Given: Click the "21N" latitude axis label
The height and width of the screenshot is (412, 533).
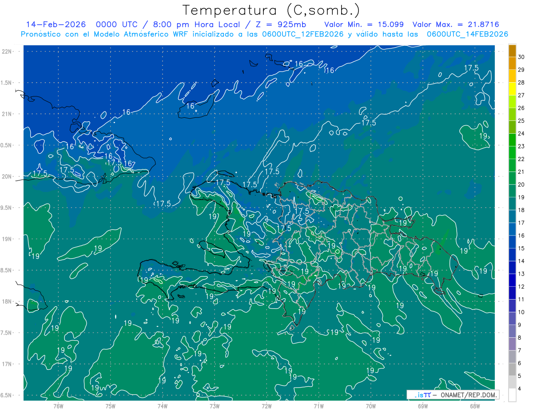Looking at the screenshot, I should tap(7, 114).
